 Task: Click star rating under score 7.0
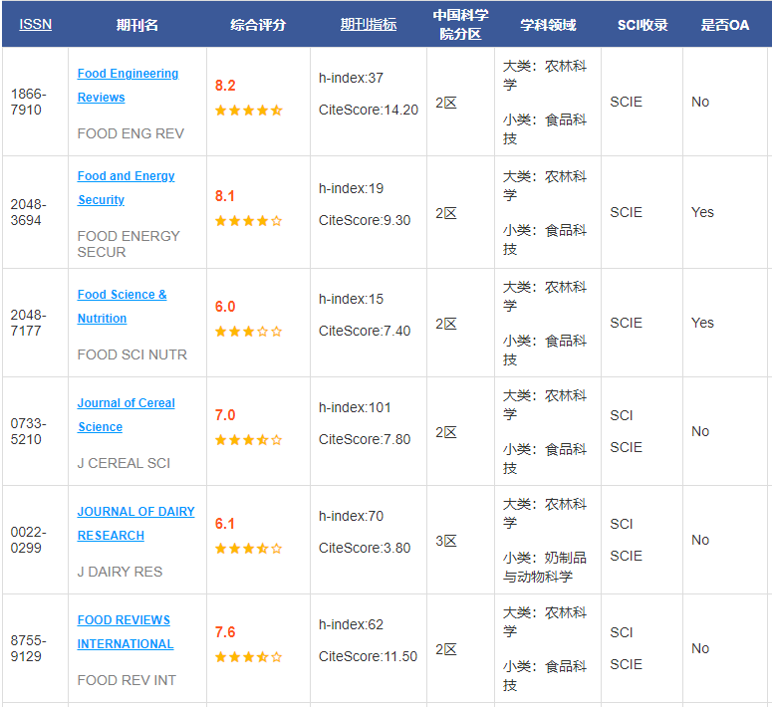(249, 440)
